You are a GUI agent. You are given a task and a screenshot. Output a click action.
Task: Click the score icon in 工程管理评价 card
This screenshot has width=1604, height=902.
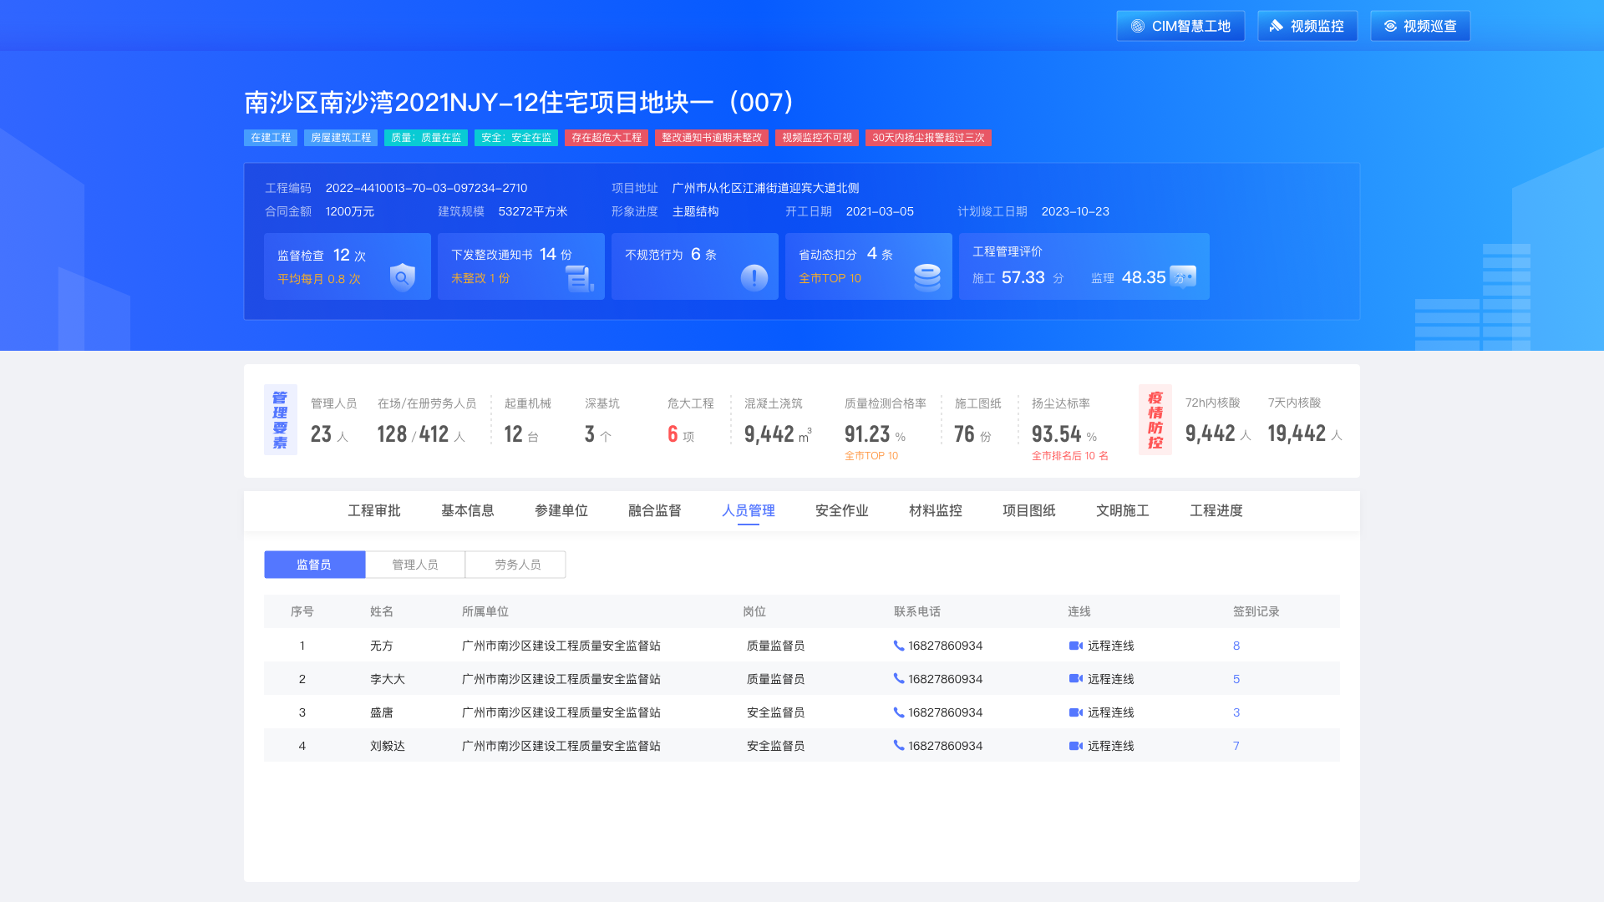(1183, 276)
